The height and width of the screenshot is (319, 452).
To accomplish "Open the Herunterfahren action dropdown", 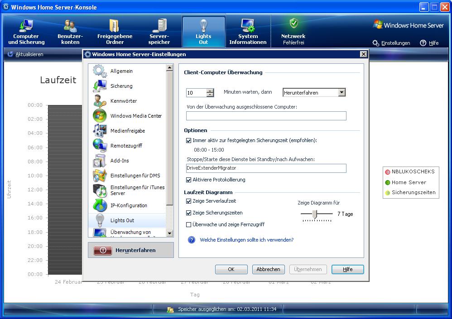I will click(x=341, y=92).
